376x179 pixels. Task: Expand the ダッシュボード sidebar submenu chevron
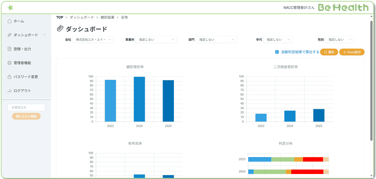pos(44,35)
